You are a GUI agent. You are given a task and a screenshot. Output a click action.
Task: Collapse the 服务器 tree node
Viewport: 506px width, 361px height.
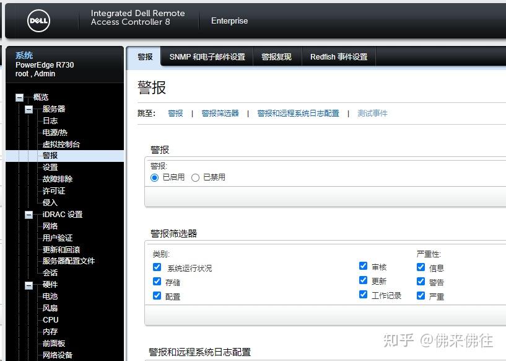click(x=28, y=109)
